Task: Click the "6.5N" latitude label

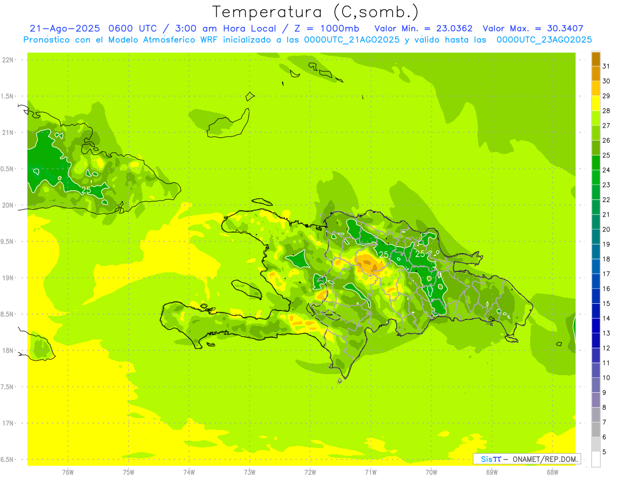Action: tap(8, 459)
